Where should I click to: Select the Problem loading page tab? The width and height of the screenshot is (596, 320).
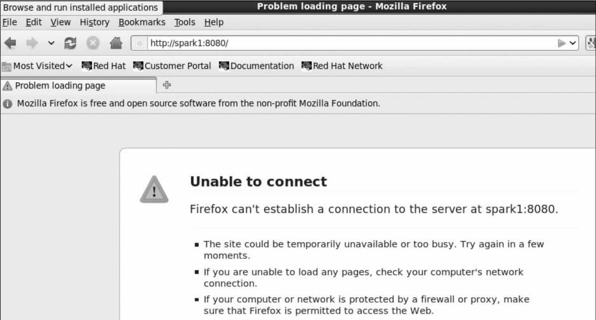pyautogui.click(x=60, y=86)
